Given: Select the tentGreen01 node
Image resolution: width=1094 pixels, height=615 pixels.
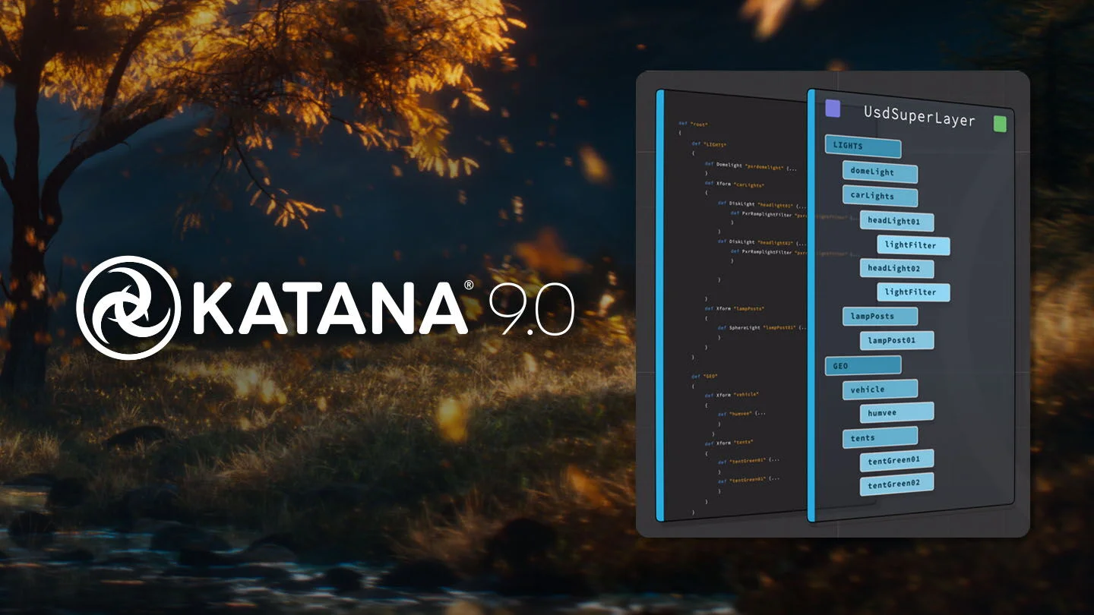Looking at the screenshot, I should (896, 459).
